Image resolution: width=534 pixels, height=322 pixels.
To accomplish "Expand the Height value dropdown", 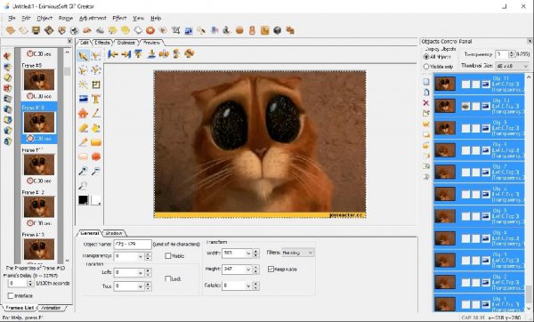I will pyautogui.click(x=248, y=270).
